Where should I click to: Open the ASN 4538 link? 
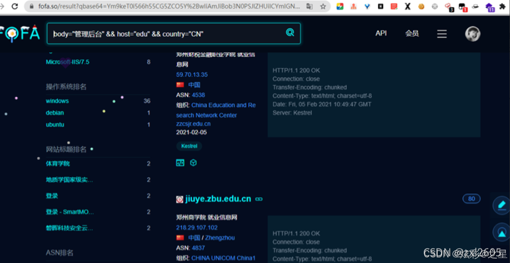click(x=198, y=95)
